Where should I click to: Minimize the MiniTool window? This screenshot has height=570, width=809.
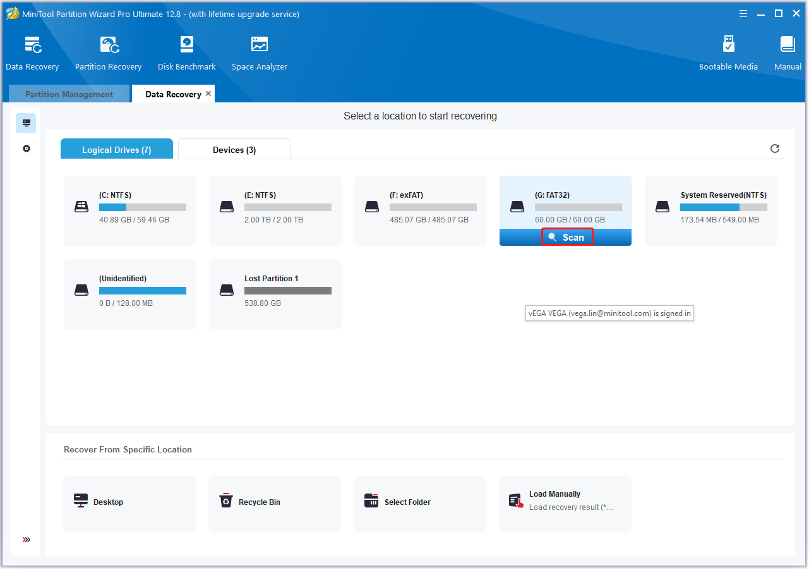761,13
